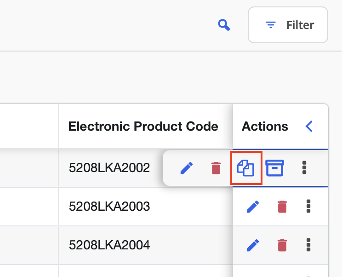This screenshot has height=277, width=342.
Task: Duplicate the 5208LKA2002 row with the copy icon
Action: pos(245,168)
